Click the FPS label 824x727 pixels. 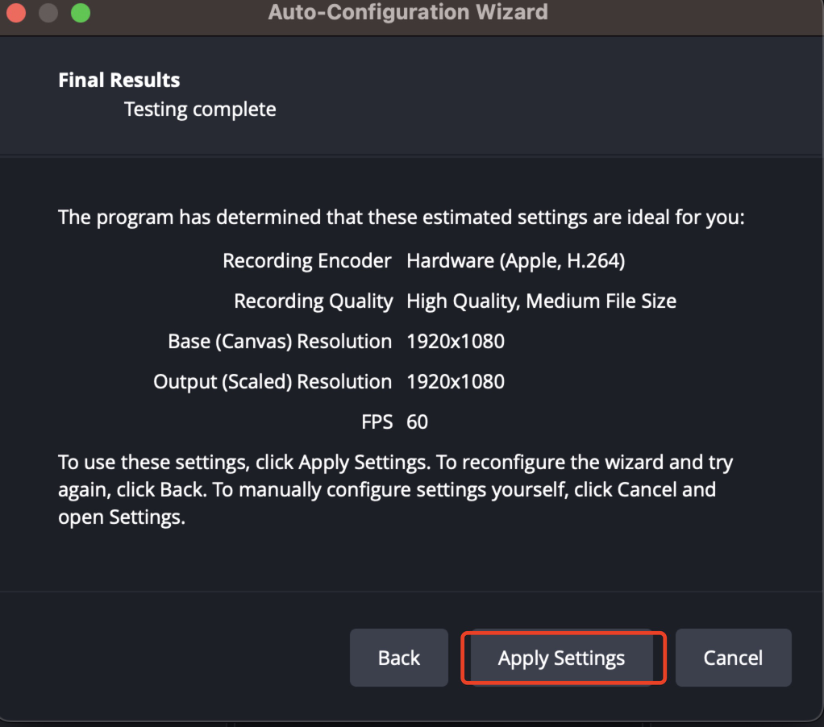377,422
